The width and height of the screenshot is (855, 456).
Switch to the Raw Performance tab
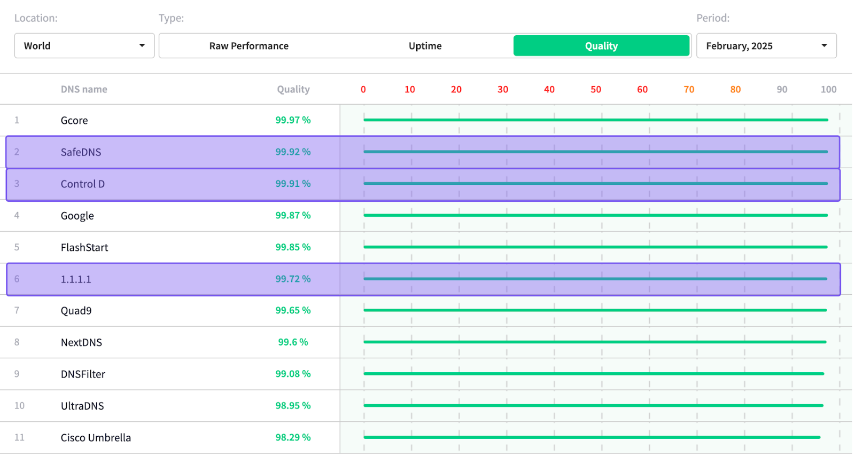click(x=249, y=46)
